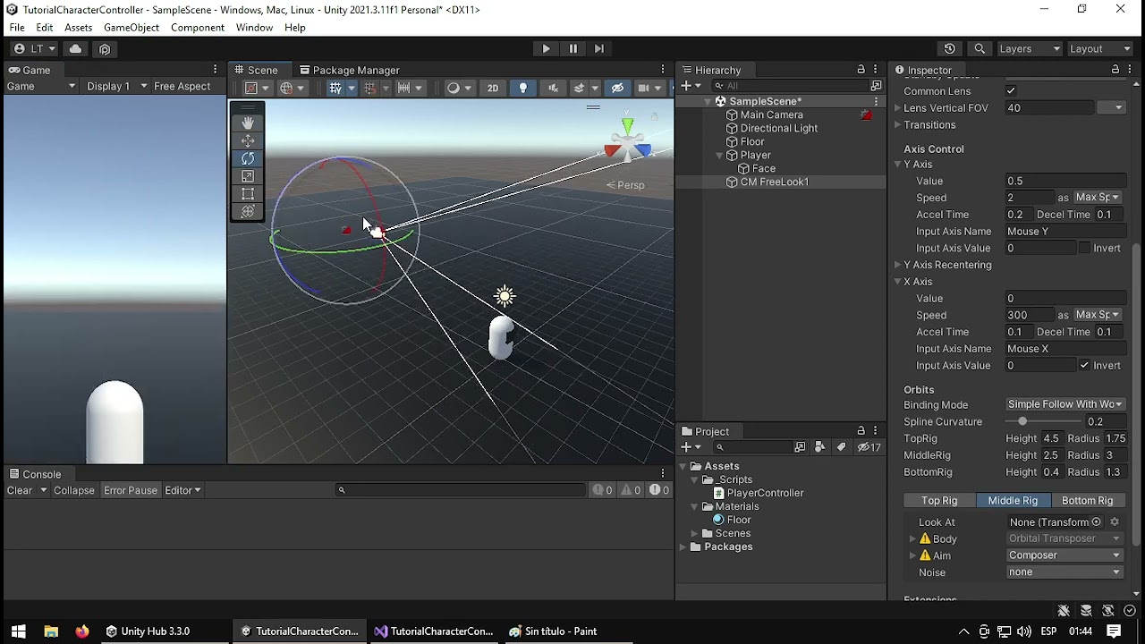Lock the Hierarchy panel
The height and width of the screenshot is (644, 1145).
point(861,70)
